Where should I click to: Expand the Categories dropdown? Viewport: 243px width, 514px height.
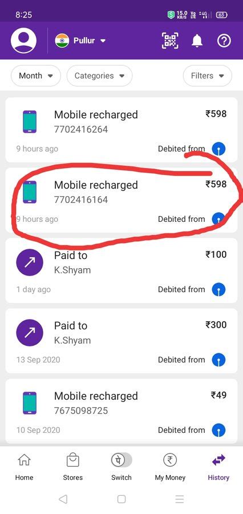(x=99, y=75)
